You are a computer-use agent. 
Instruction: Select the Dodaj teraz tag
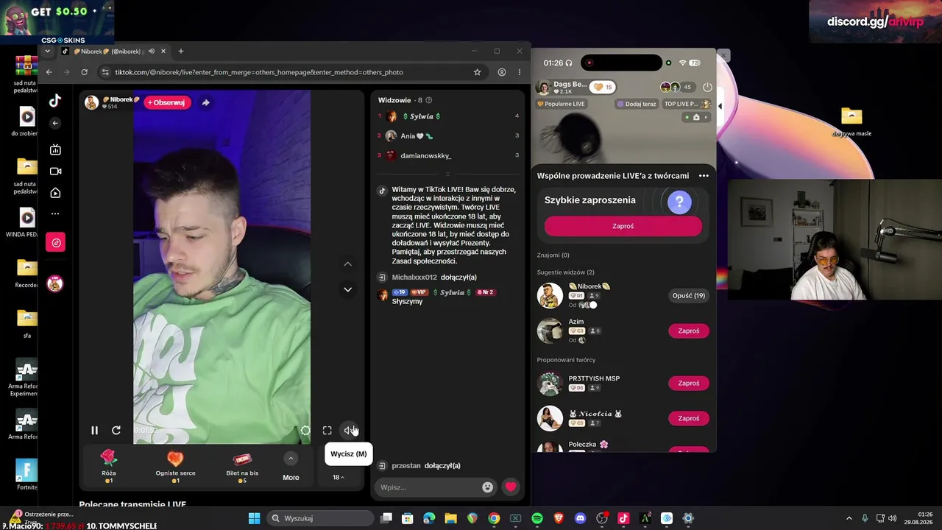coord(637,104)
